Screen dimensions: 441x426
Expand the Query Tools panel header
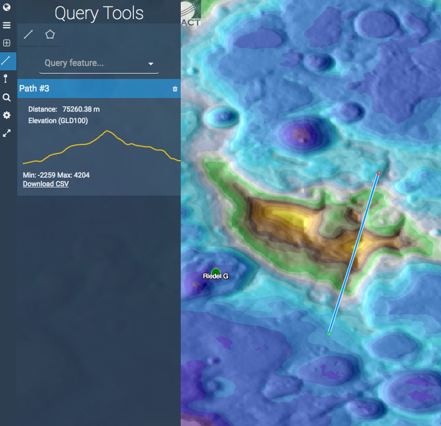pyautogui.click(x=99, y=12)
